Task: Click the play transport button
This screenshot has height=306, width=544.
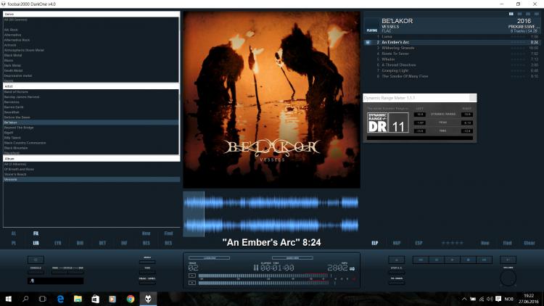Action: click(x=453, y=260)
